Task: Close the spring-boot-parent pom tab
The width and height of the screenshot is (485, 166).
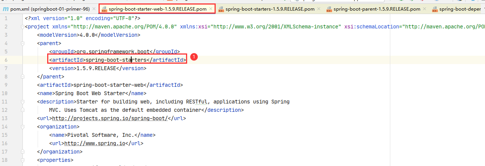Action: coord(424,9)
